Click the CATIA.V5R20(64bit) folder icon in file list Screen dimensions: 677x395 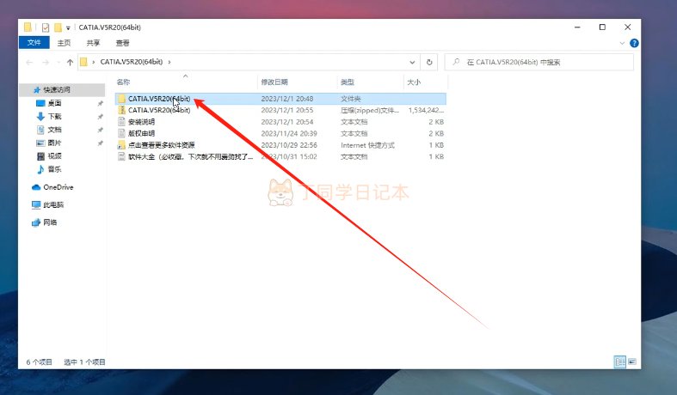pos(122,99)
